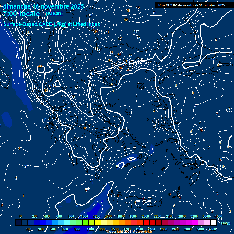The image size is (234, 234).
Task: Click the "Run GFS 6Z du vendredi 31 octobre 2025" label
Action: click(192, 5)
